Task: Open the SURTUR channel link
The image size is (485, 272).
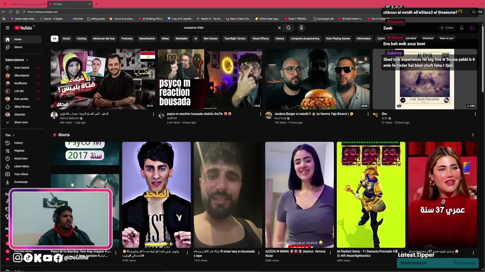Action: click(x=172, y=118)
